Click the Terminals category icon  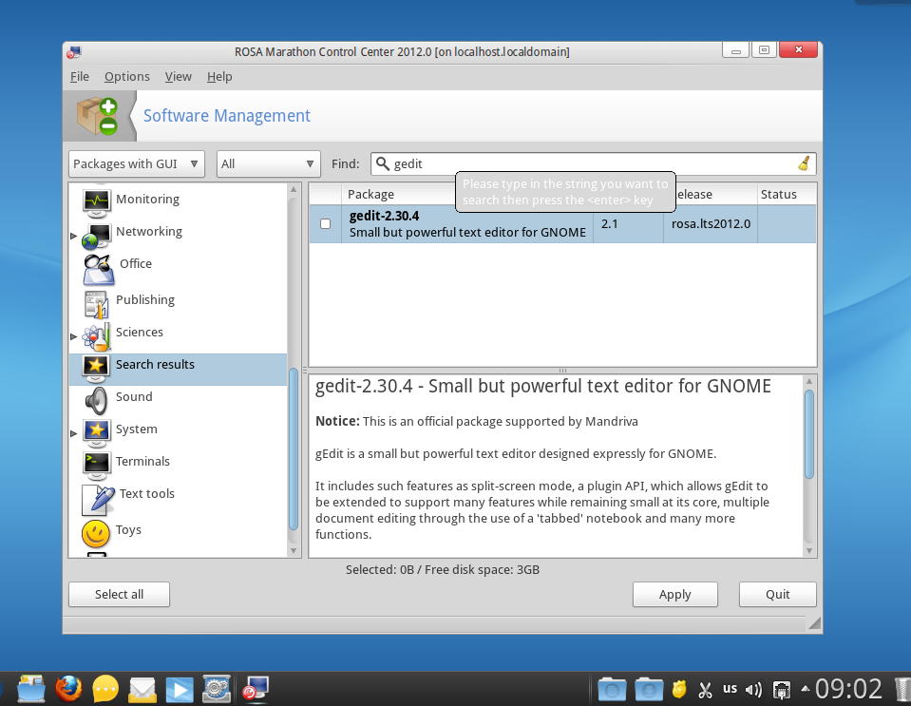click(x=96, y=466)
